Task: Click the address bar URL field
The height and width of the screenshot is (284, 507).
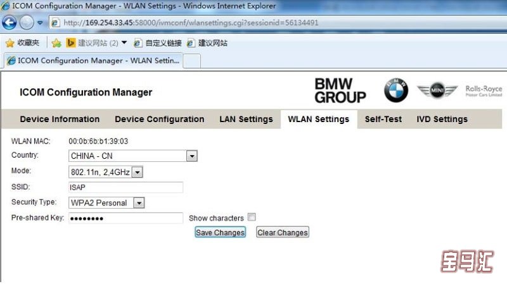Action: coord(278,23)
